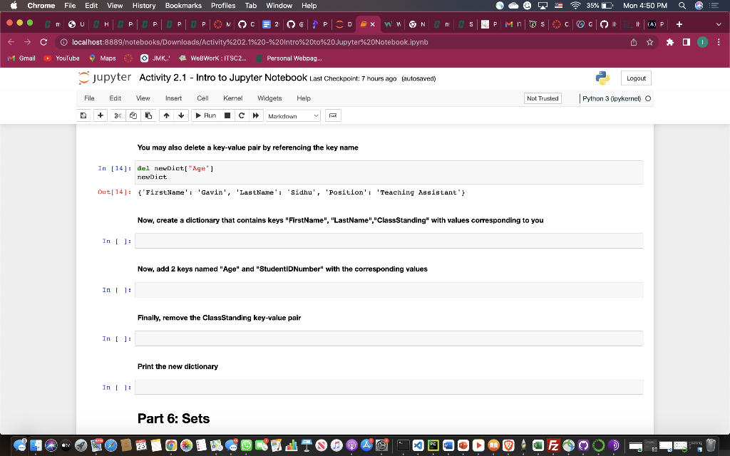Open the Markdown cell type dropdown
Viewport: 730px width, 456px height.
pyautogui.click(x=293, y=116)
